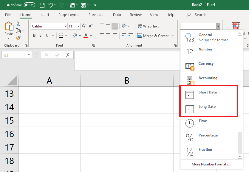Click the Increase Font Size icon
The height and width of the screenshot is (172, 249).
pos(84,26)
